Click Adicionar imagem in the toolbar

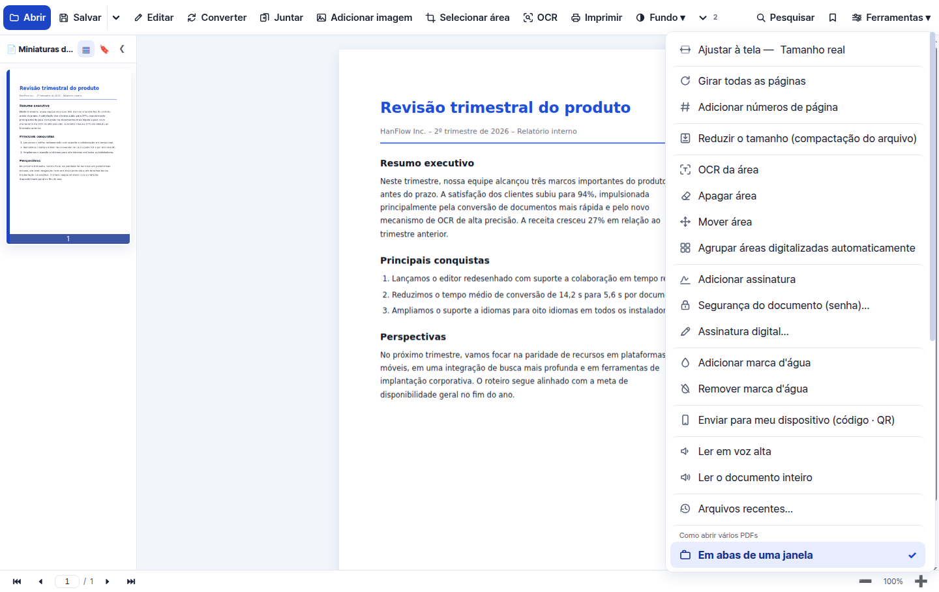pos(365,18)
